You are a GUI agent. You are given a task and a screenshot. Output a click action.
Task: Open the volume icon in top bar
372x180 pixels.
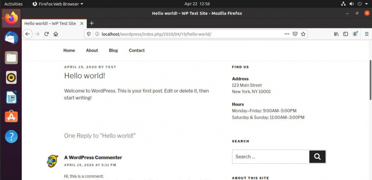click(352, 4)
